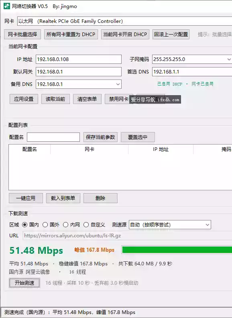This screenshot has height=318, width=232.
Task: Click the 峰值 167.8 Mbps orange text
Action: coord(94,250)
